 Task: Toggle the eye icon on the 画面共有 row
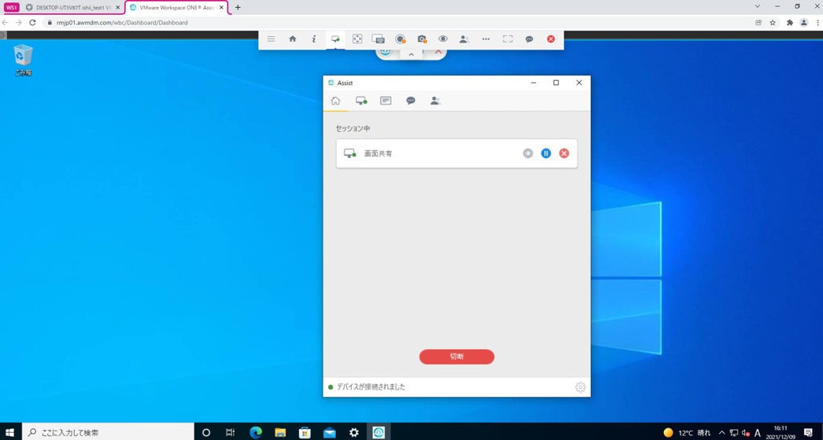528,153
